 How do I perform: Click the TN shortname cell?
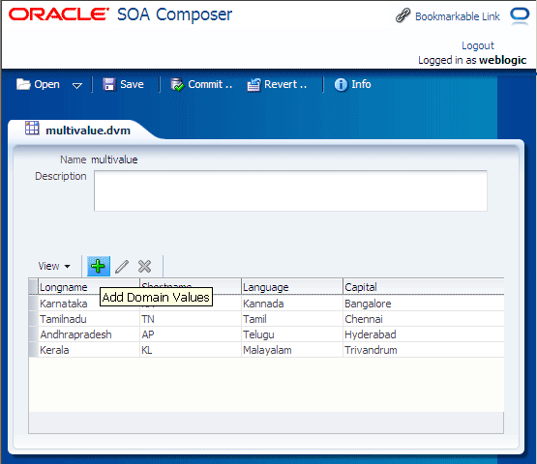coord(191,319)
